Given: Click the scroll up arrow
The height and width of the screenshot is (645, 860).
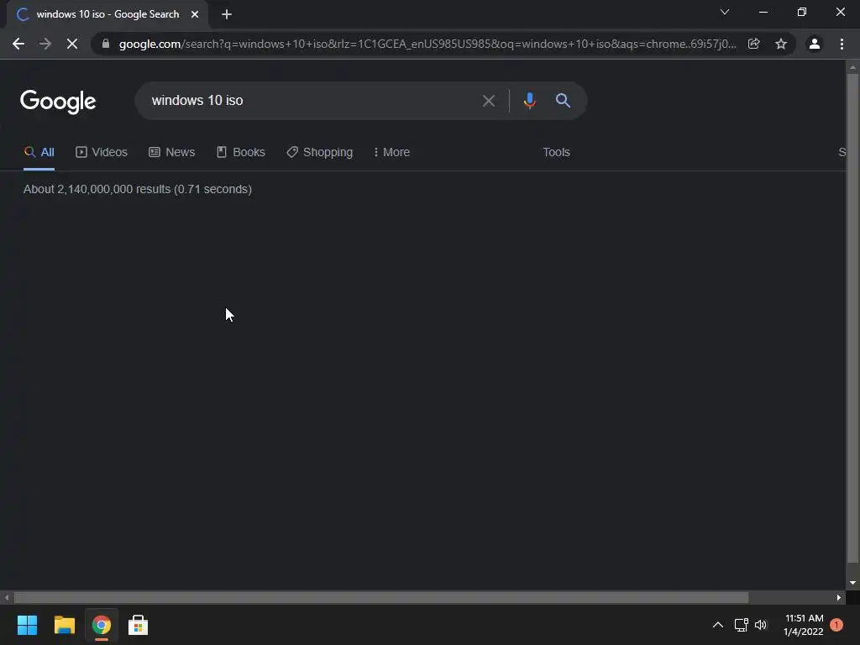Looking at the screenshot, I should pyautogui.click(x=852, y=67).
